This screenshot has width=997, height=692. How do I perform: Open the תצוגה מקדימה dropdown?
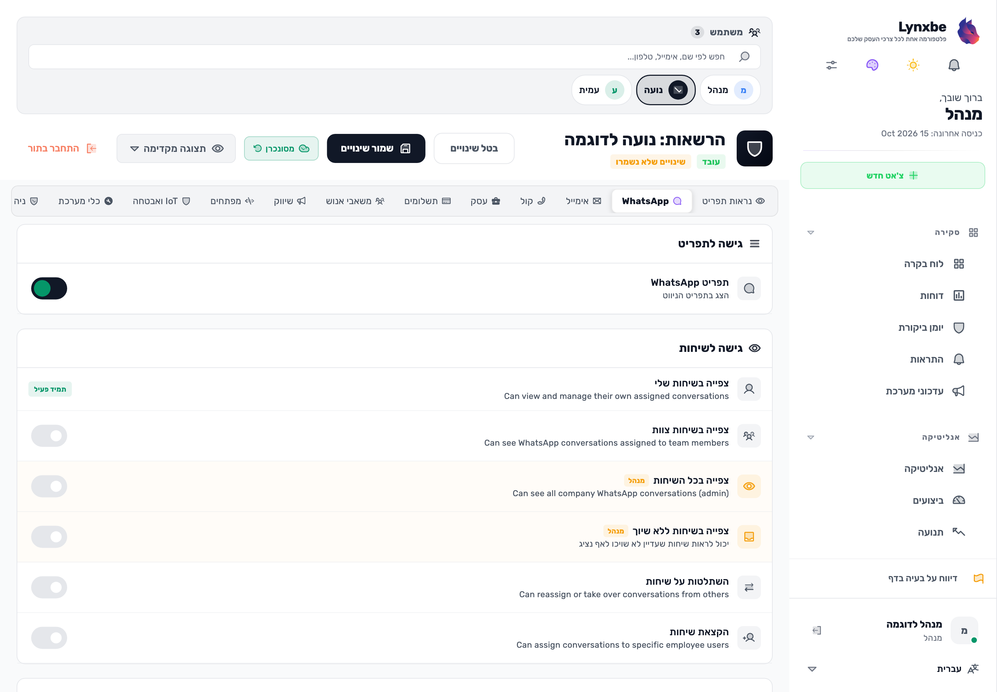click(176, 148)
